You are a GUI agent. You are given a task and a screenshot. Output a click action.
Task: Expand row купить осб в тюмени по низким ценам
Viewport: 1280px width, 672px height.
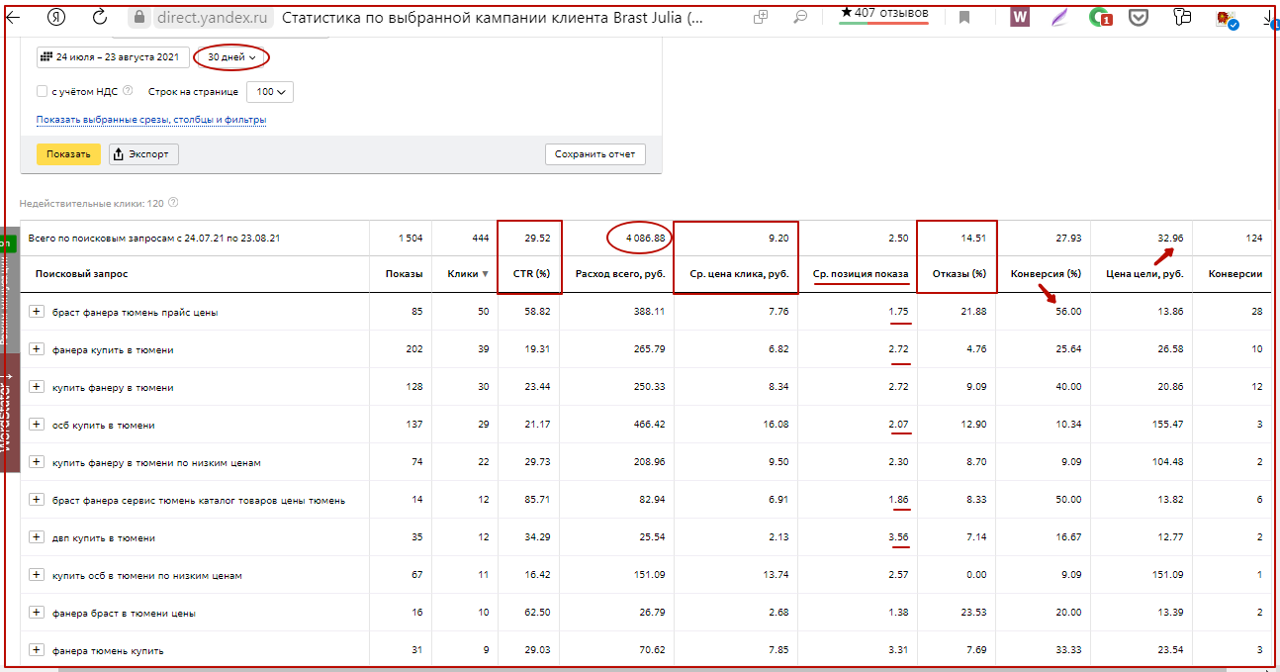37,575
